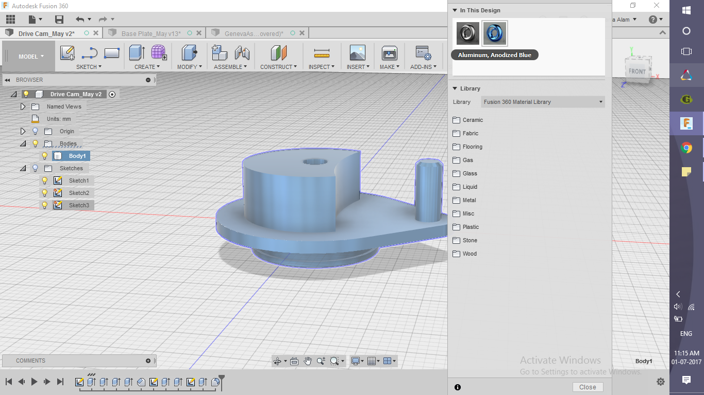
Task: Select the Extrude tool
Action: 137,53
